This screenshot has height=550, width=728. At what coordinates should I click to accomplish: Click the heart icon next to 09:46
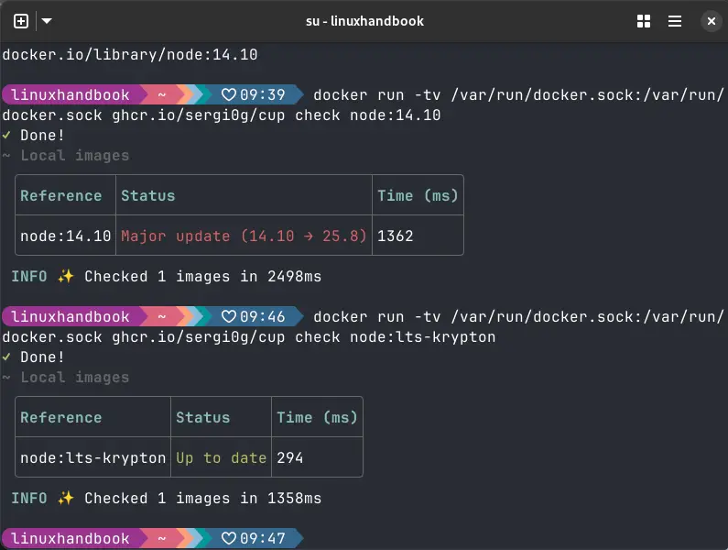(x=229, y=316)
